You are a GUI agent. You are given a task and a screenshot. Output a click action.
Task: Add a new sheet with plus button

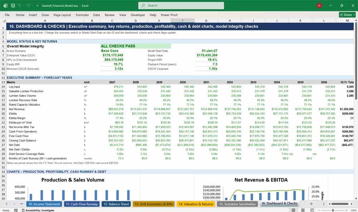pos(311,204)
